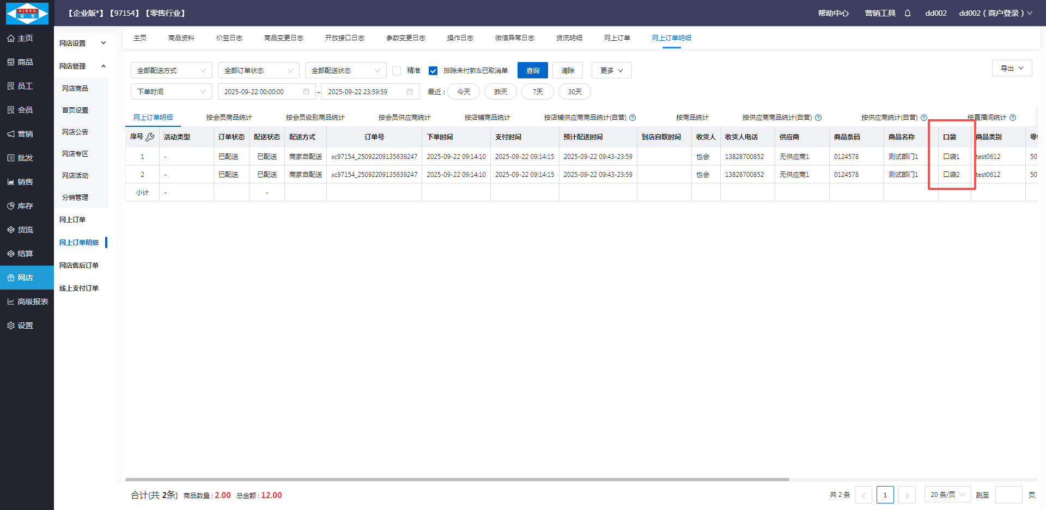Click calendar icon in end date field
The height and width of the screenshot is (510, 1046).
(410, 92)
